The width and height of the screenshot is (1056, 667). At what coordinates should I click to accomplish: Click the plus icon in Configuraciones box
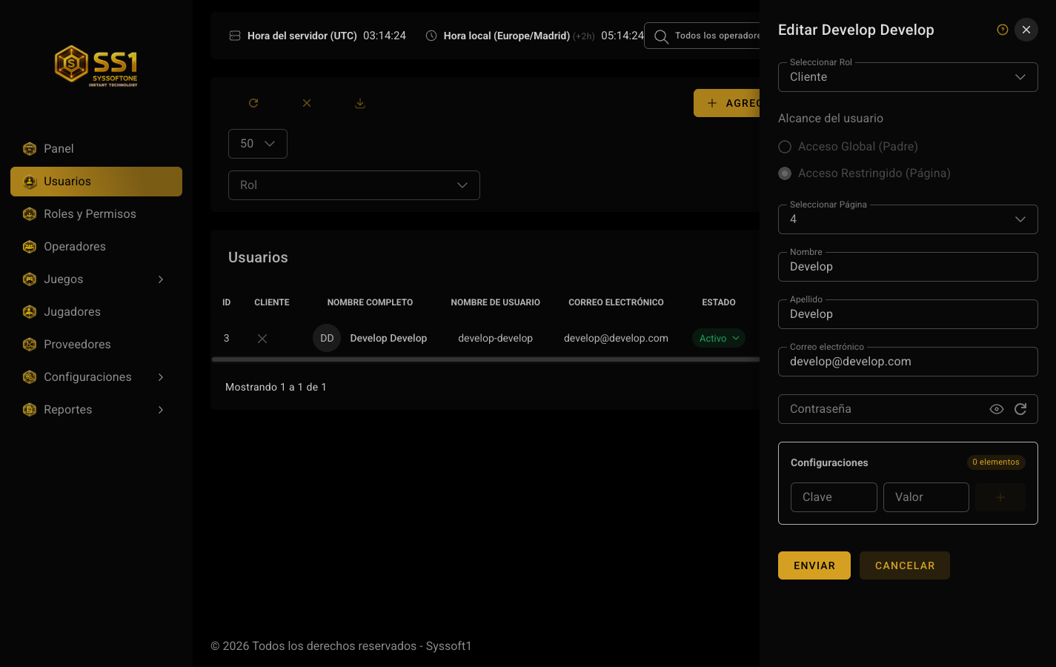coord(1000,497)
